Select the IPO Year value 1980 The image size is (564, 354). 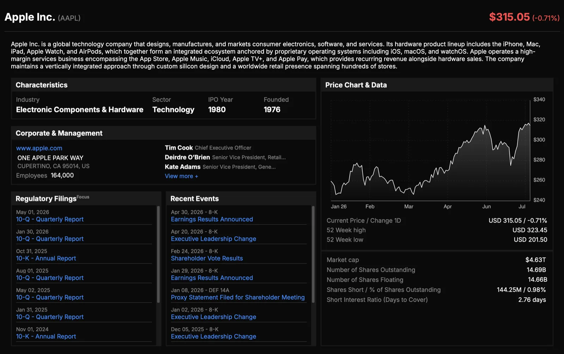(x=217, y=110)
